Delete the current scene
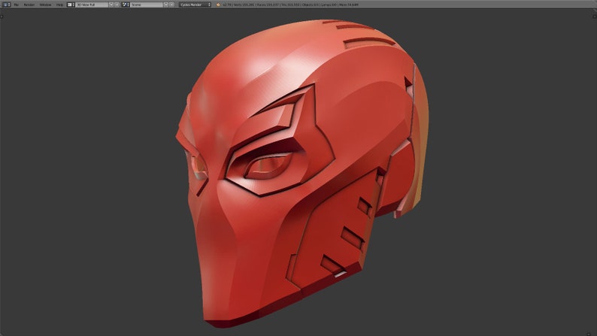597x336 pixels. [171, 5]
